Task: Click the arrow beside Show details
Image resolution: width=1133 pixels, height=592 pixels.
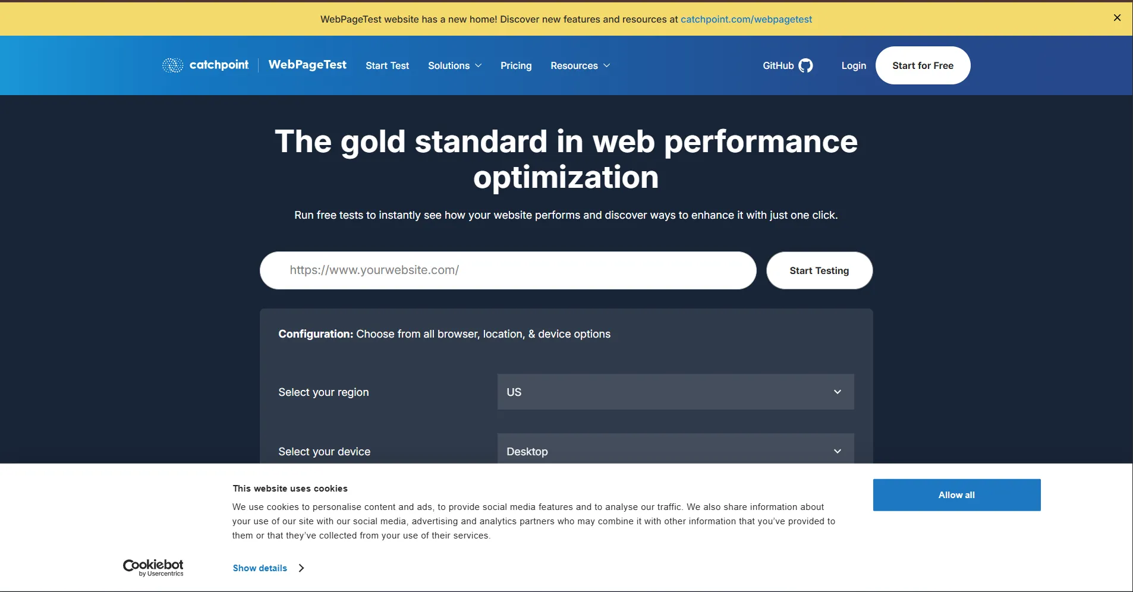Action: pos(301,568)
